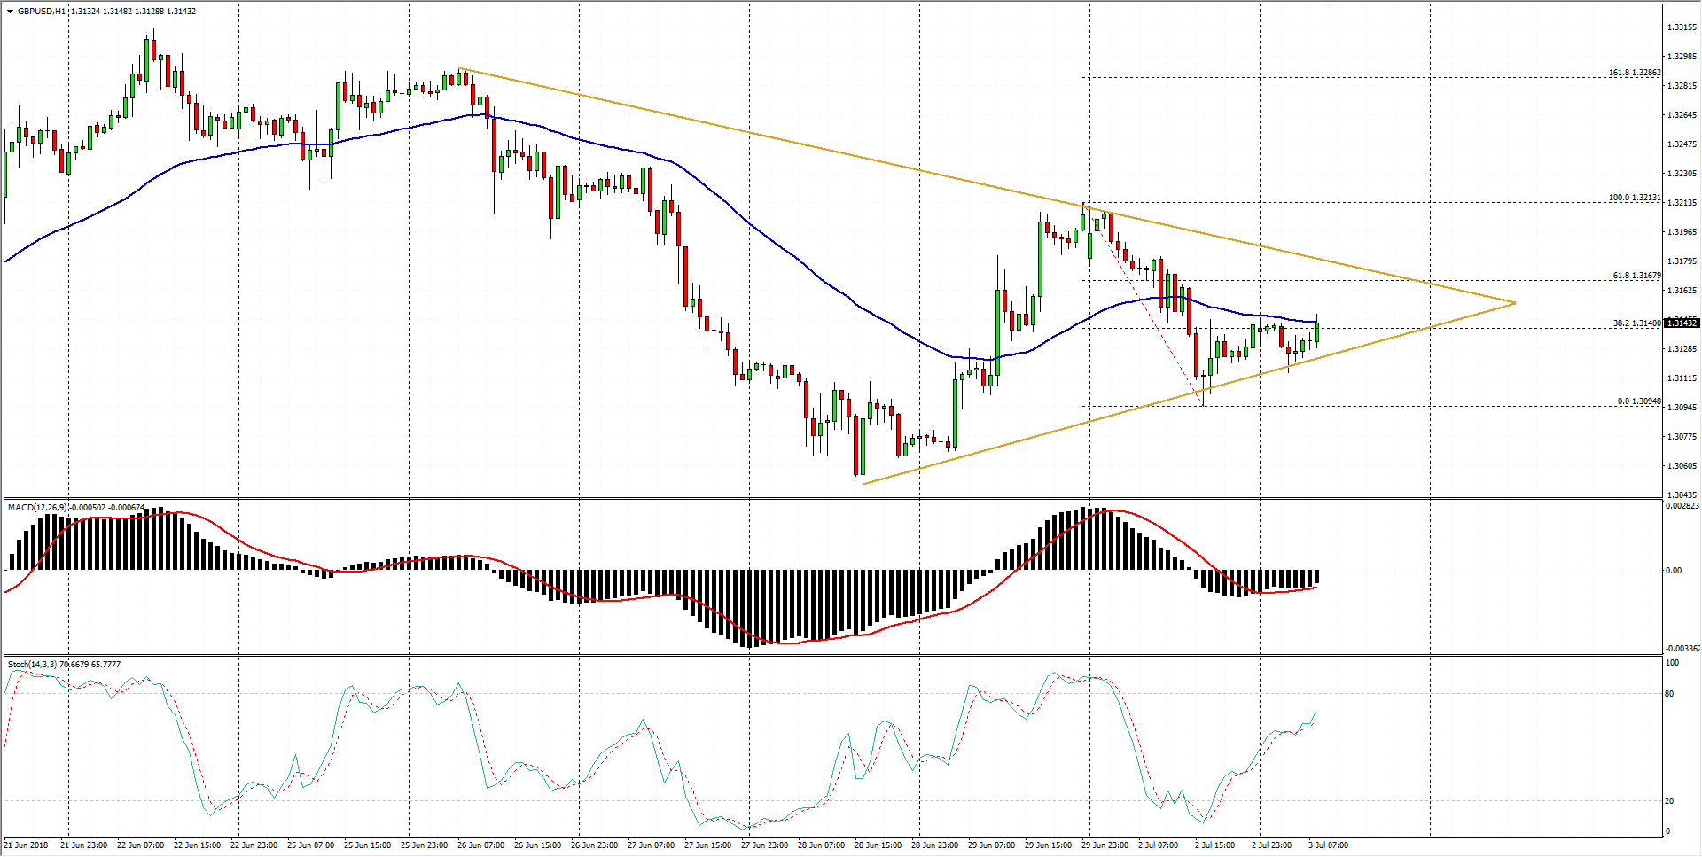Viewport: 1702px width, 857px height.
Task: Click the 1.33155 price scale label
Action: [1682, 27]
